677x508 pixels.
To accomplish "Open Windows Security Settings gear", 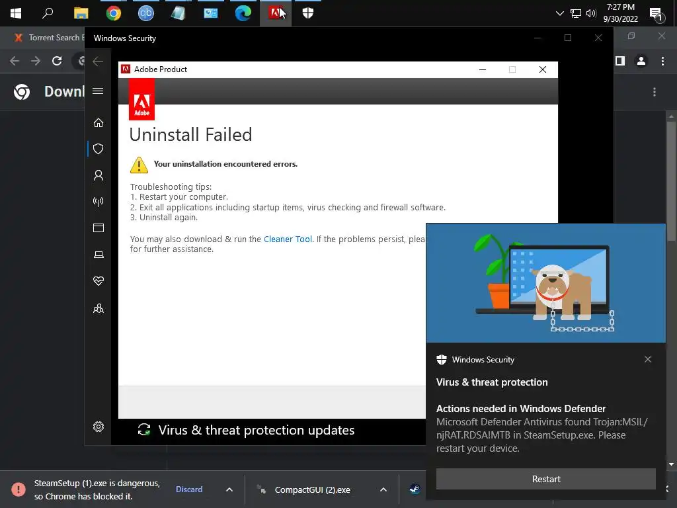I will (99, 427).
